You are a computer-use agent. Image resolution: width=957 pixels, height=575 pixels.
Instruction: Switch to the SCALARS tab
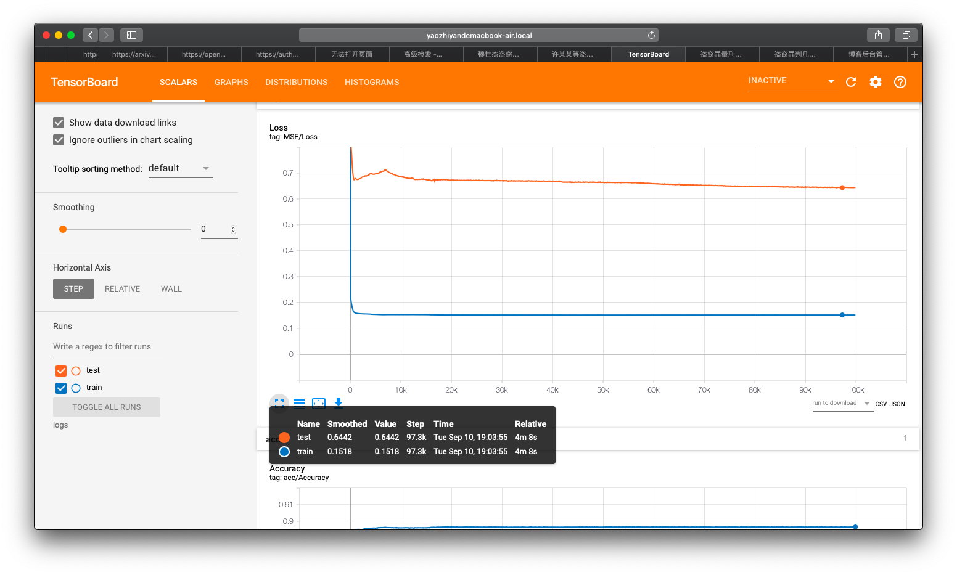coord(179,82)
